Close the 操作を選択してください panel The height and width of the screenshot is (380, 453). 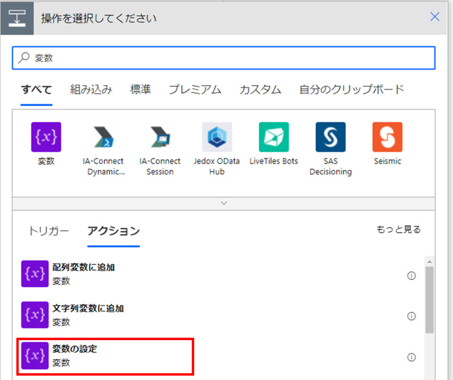[x=434, y=16]
